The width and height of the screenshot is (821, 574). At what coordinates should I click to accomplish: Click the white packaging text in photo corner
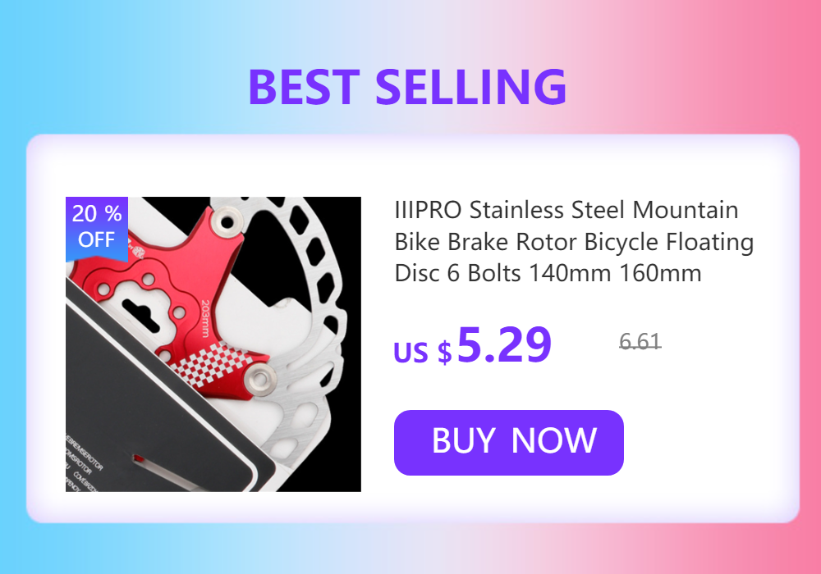tap(83, 462)
